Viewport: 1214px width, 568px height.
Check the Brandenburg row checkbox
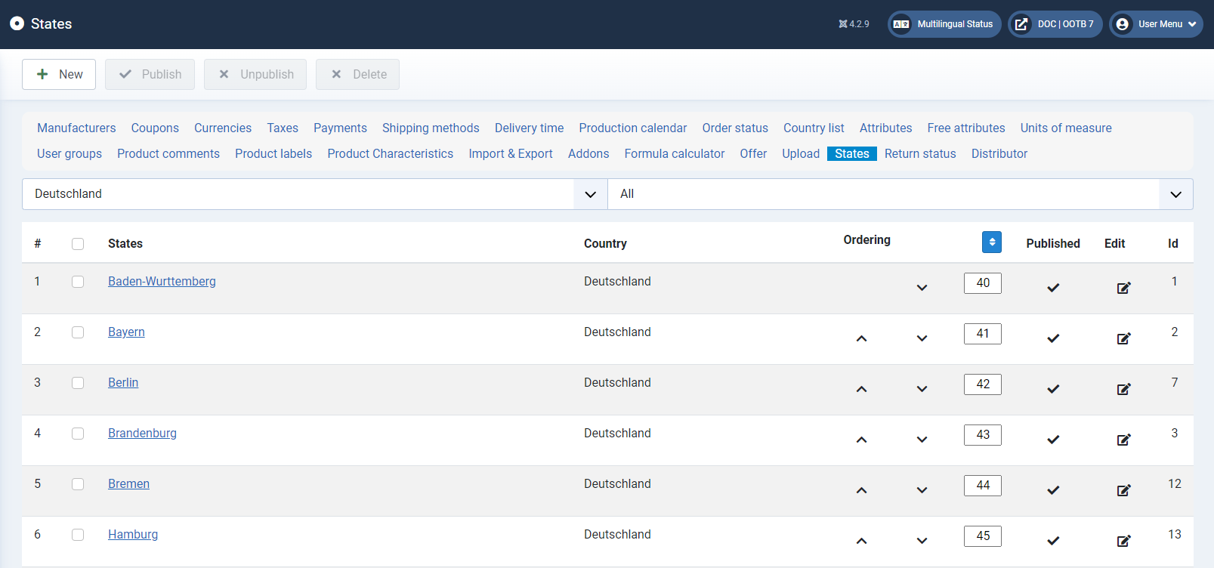(x=78, y=434)
